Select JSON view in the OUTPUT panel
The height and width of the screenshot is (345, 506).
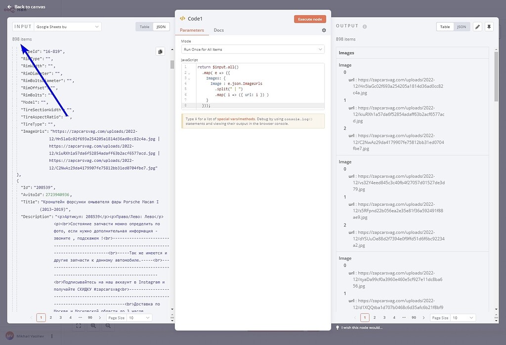click(461, 27)
